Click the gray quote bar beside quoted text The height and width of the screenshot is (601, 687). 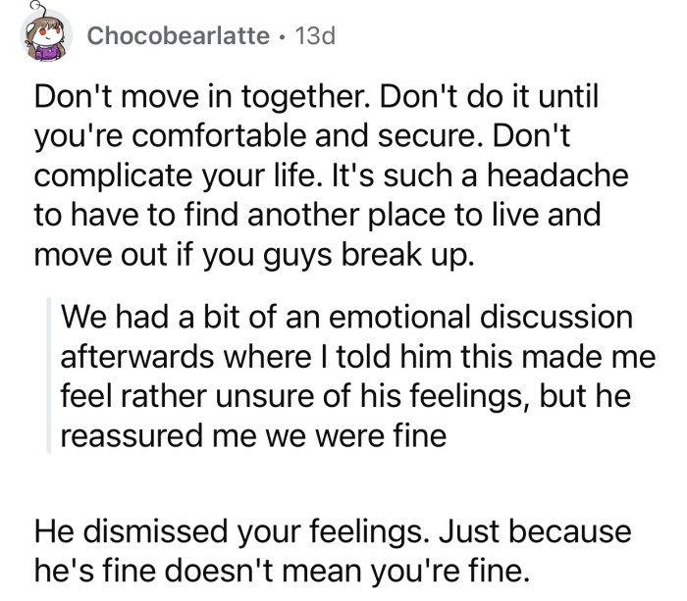pos(49,376)
